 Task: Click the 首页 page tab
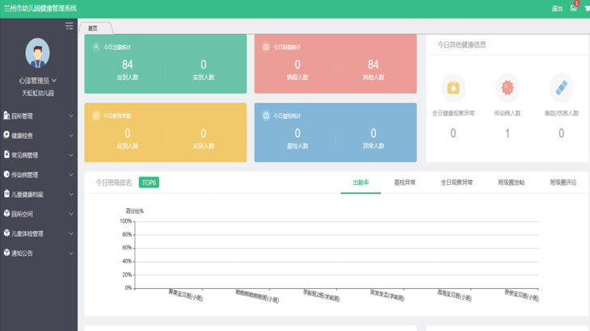coord(93,27)
